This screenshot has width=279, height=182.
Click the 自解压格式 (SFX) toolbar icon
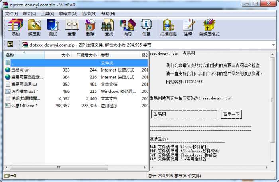(x=209, y=25)
